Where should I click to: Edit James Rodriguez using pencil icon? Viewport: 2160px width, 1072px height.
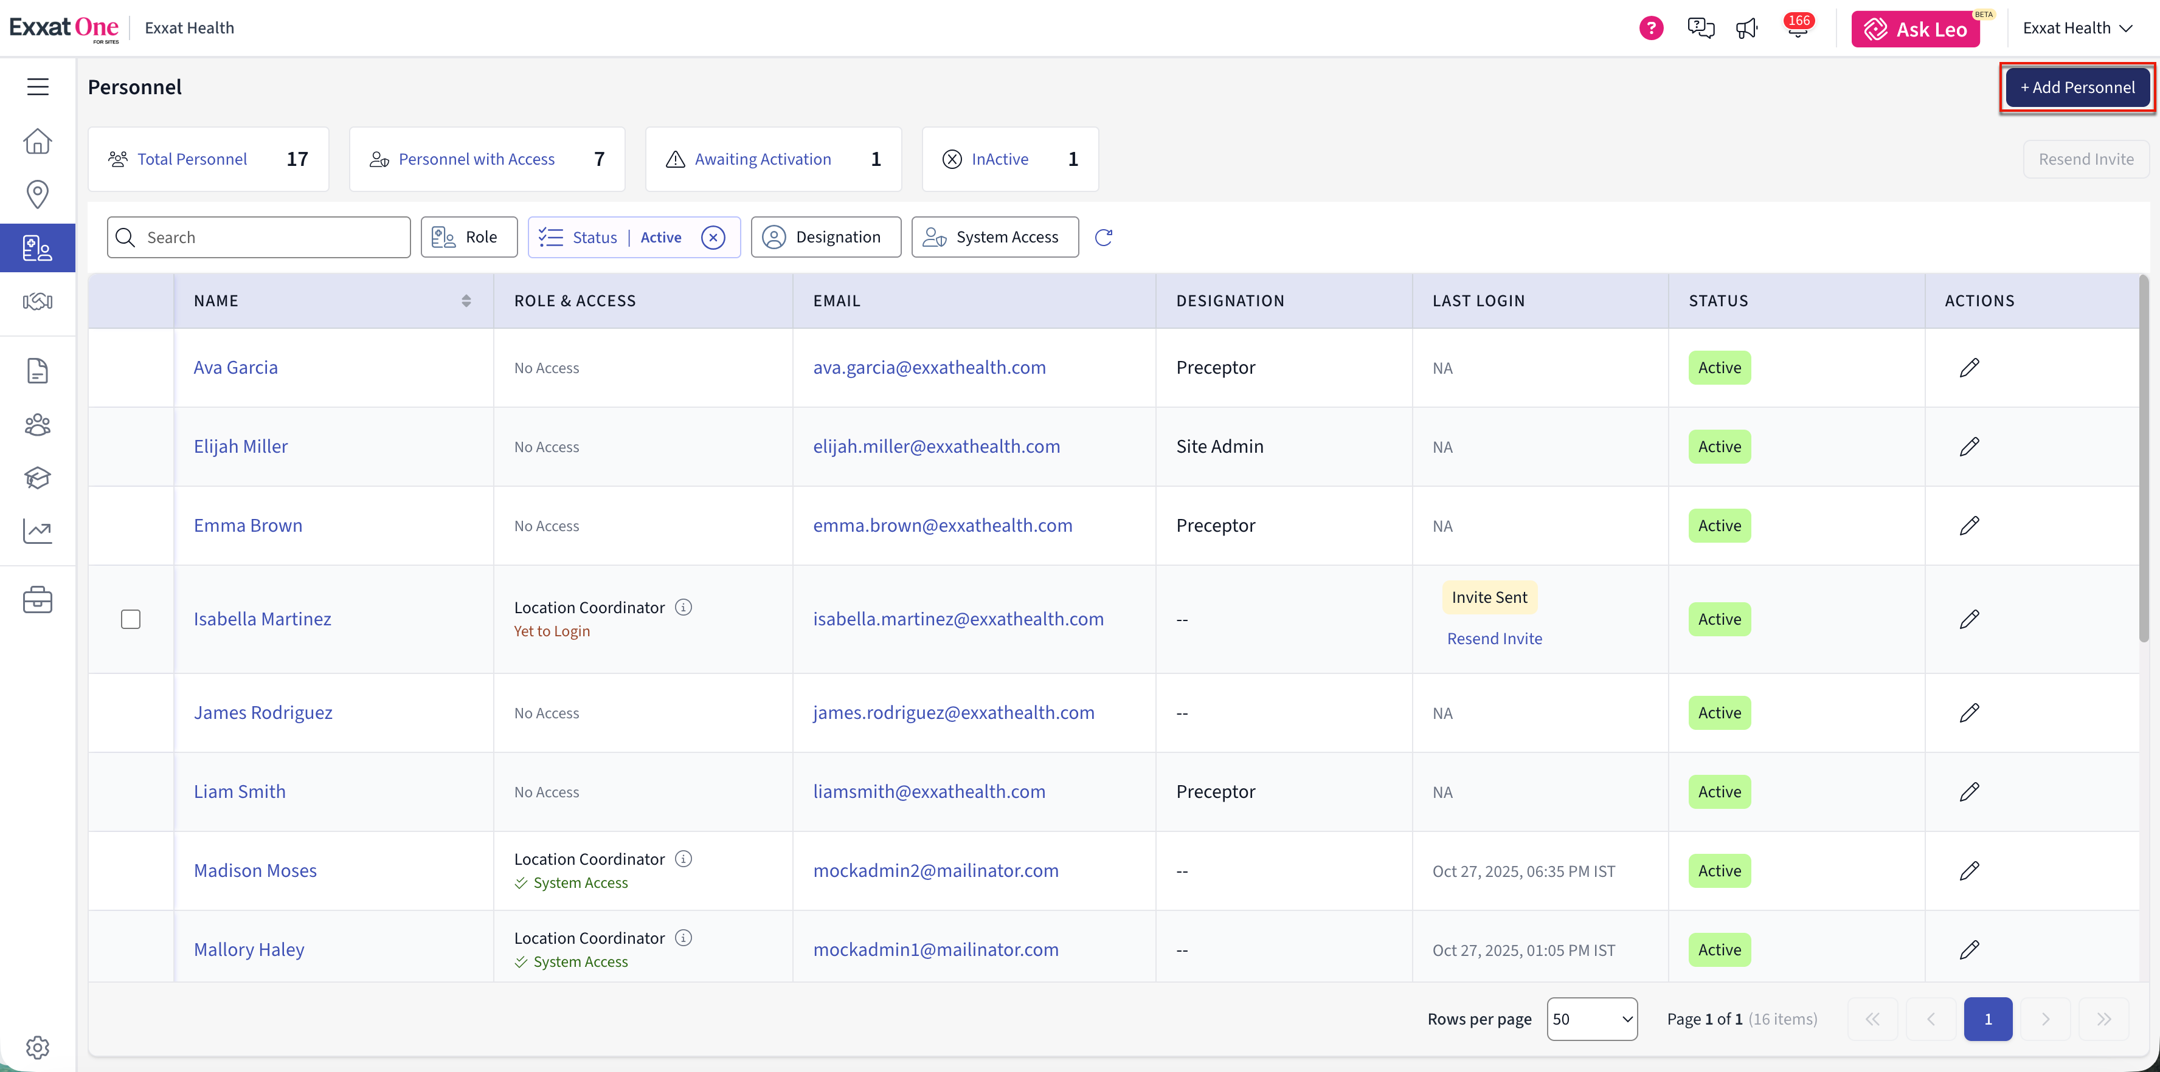pos(1970,713)
